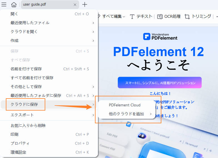Select クラウドに保存 menu item
The image size is (218, 158).
(x=49, y=104)
